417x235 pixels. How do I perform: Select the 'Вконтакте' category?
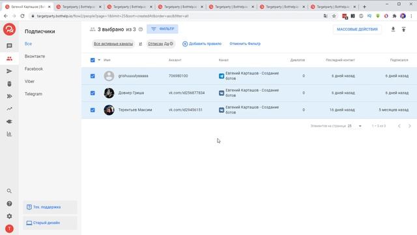[x=35, y=56]
